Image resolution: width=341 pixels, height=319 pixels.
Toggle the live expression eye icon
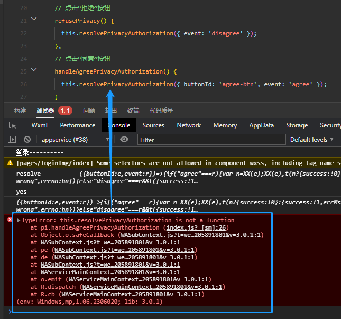(124, 139)
